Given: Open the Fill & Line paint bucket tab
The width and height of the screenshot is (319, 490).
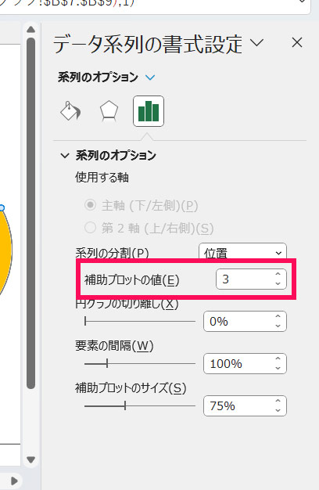Looking at the screenshot, I should [x=70, y=111].
